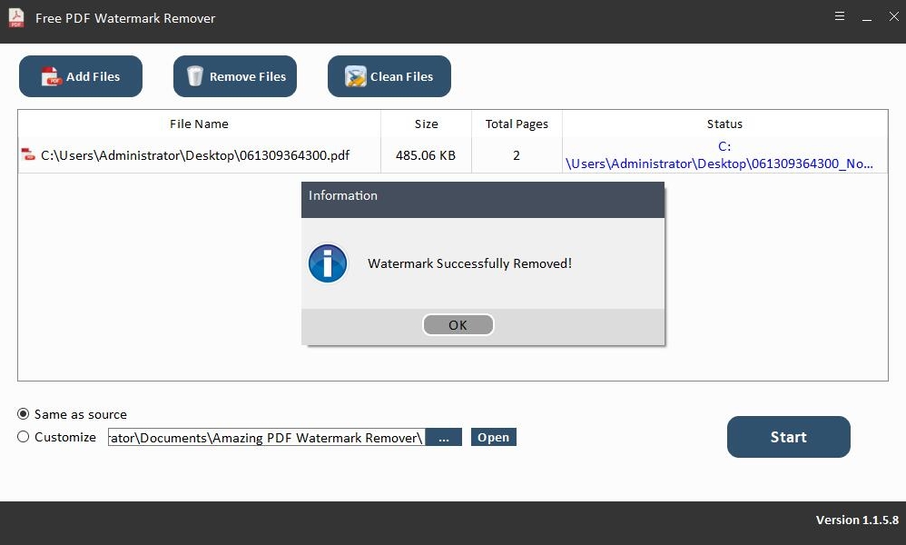906x545 pixels.
Task: Select the Same as source option
Action: point(23,414)
